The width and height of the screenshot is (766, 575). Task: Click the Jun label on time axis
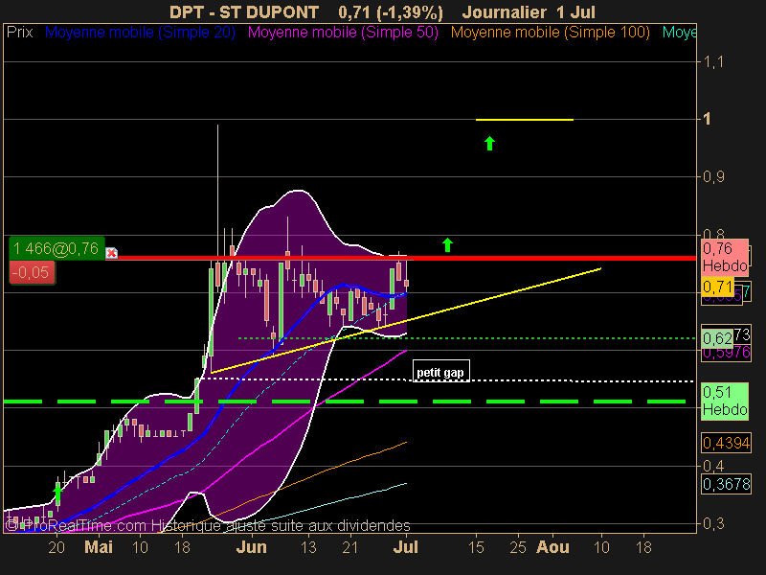(252, 546)
